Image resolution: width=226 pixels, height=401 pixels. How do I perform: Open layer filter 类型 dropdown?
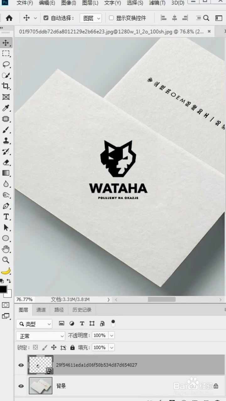pos(34,324)
